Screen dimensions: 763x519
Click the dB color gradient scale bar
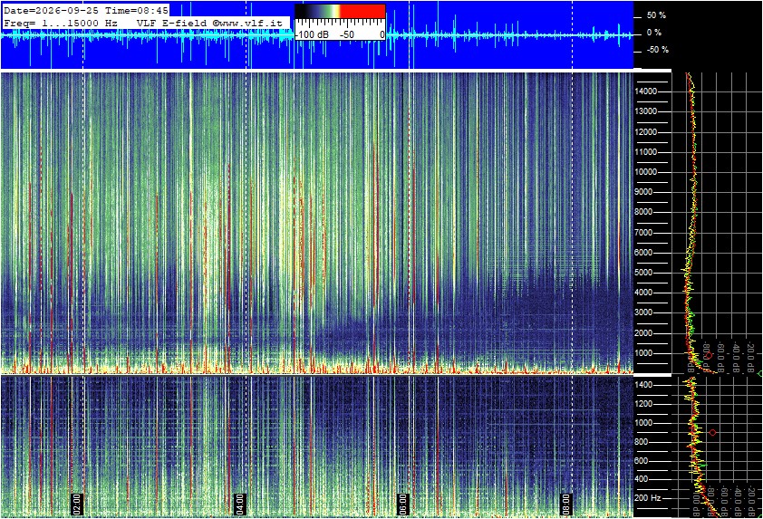(x=340, y=12)
